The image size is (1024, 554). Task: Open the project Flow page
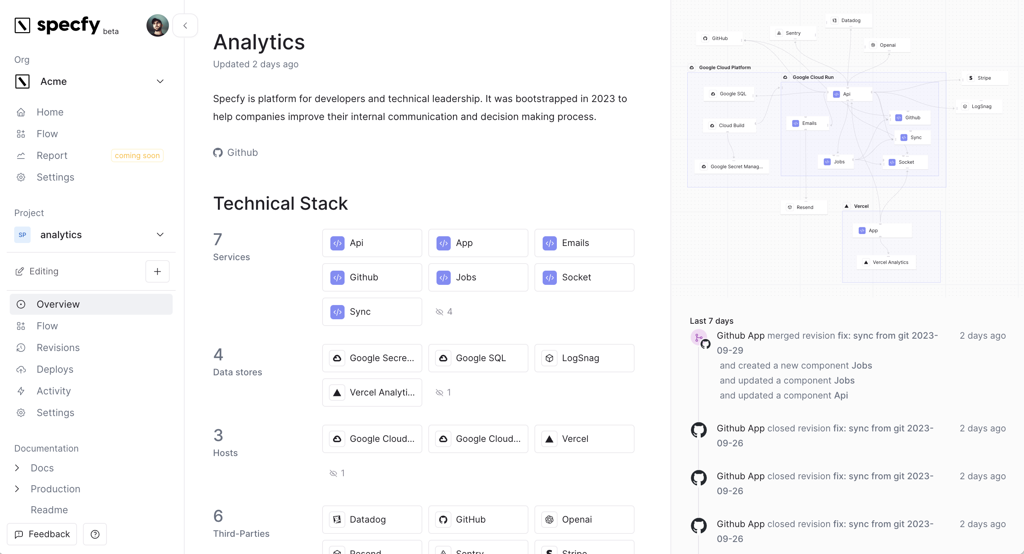pos(47,326)
